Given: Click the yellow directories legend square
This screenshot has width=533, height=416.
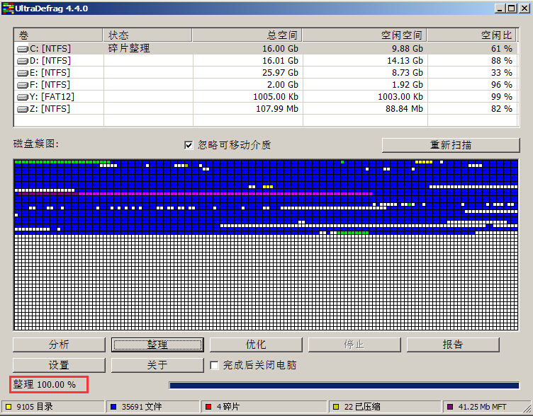Looking at the screenshot, I should [9, 407].
